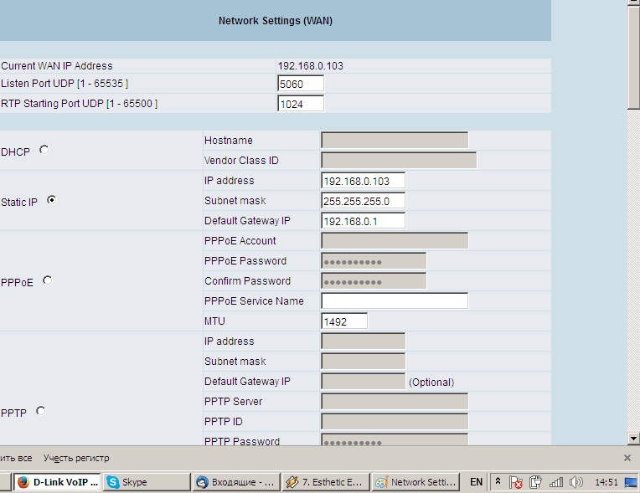Click the PPPoE Service Name label
Viewport: 640px width, 493px height.
(x=254, y=301)
